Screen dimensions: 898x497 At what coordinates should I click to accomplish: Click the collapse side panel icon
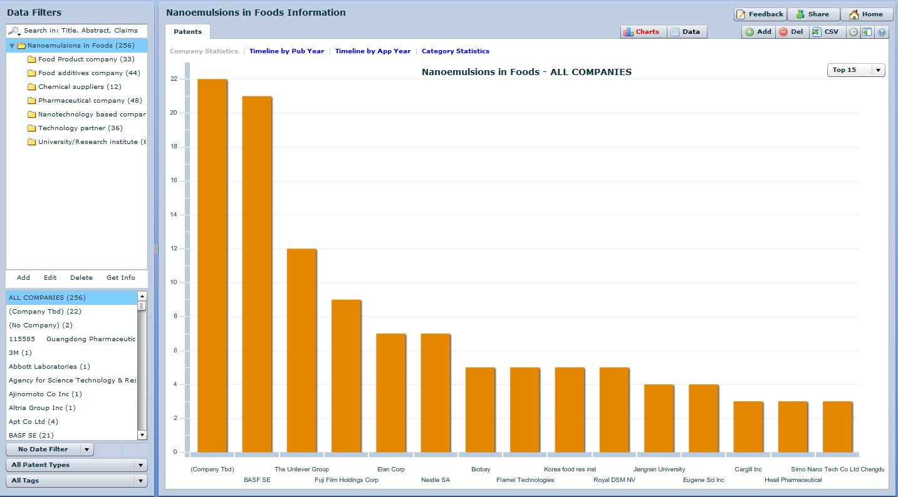pos(867,32)
